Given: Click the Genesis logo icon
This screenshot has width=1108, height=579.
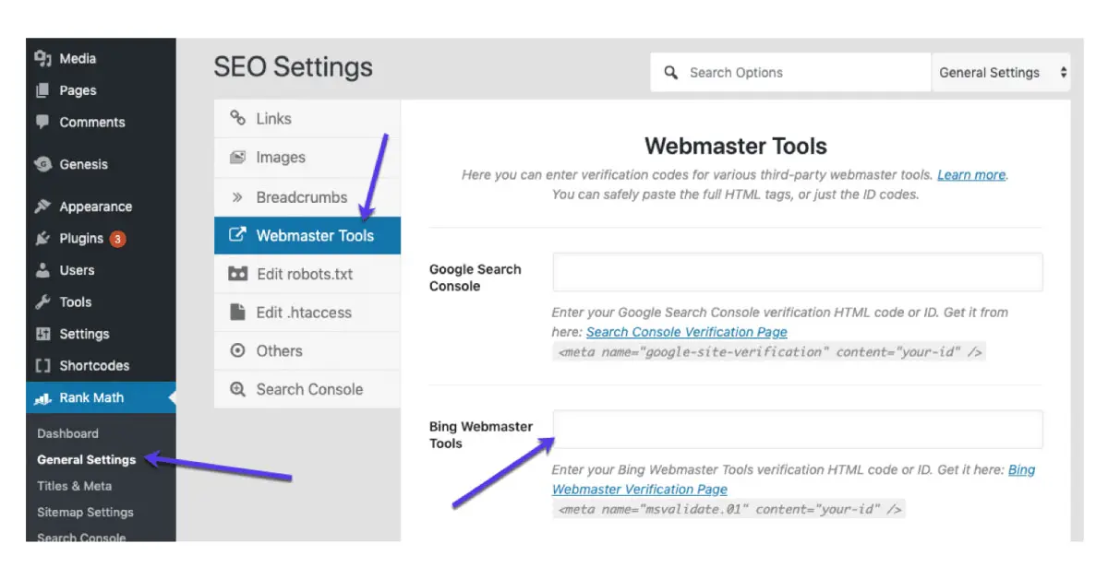Looking at the screenshot, I should [x=42, y=164].
